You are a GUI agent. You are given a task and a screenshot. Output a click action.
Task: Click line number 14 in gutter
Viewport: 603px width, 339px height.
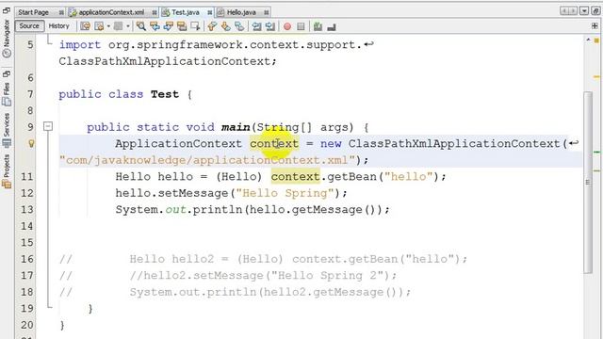[x=27, y=226]
